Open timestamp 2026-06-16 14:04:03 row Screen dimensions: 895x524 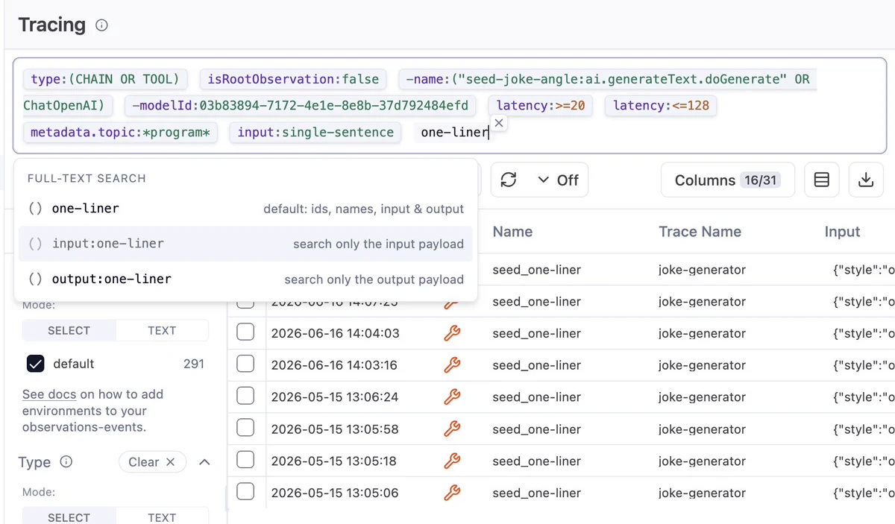pyautogui.click(x=335, y=333)
